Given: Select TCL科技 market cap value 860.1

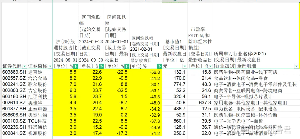Looking at the screenshot, I should 180,121.
